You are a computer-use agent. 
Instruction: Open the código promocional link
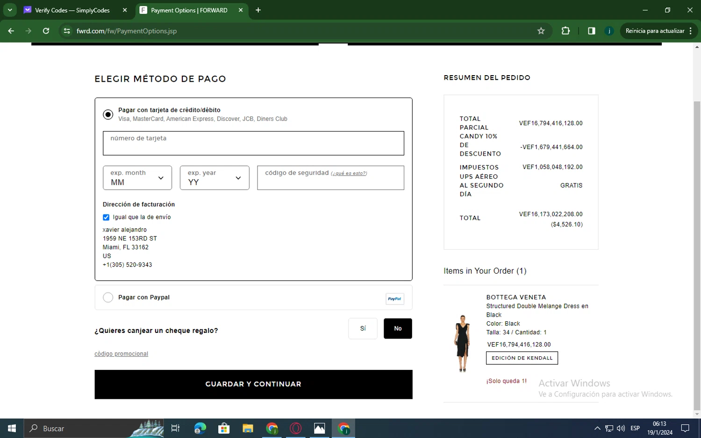pos(121,354)
